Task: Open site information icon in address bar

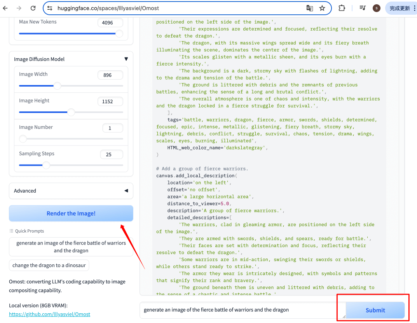Action: tap(49, 8)
